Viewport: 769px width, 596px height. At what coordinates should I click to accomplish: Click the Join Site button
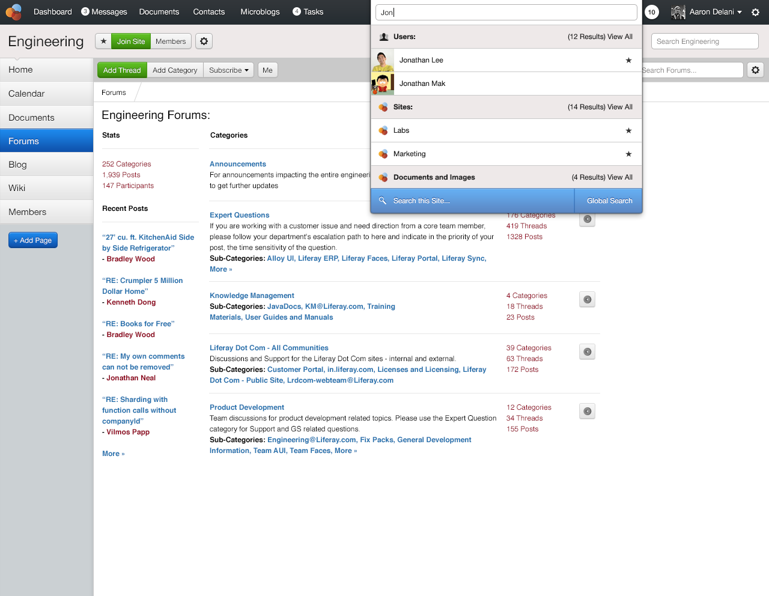pyautogui.click(x=131, y=41)
